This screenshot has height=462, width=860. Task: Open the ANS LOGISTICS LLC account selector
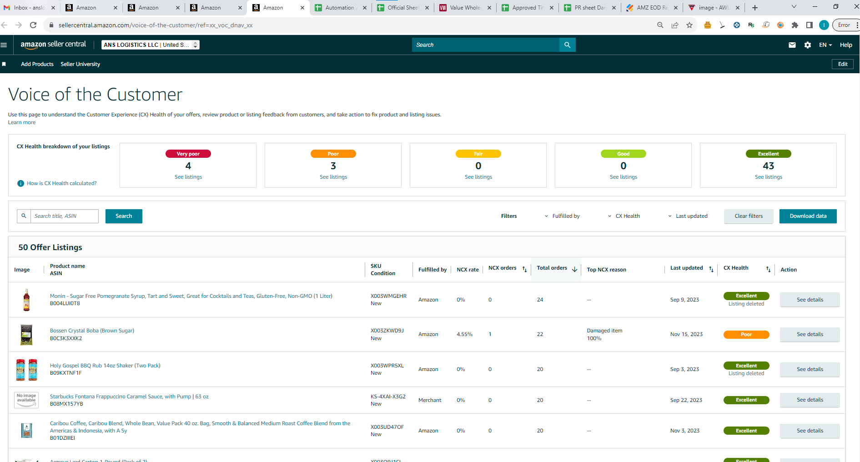click(151, 45)
